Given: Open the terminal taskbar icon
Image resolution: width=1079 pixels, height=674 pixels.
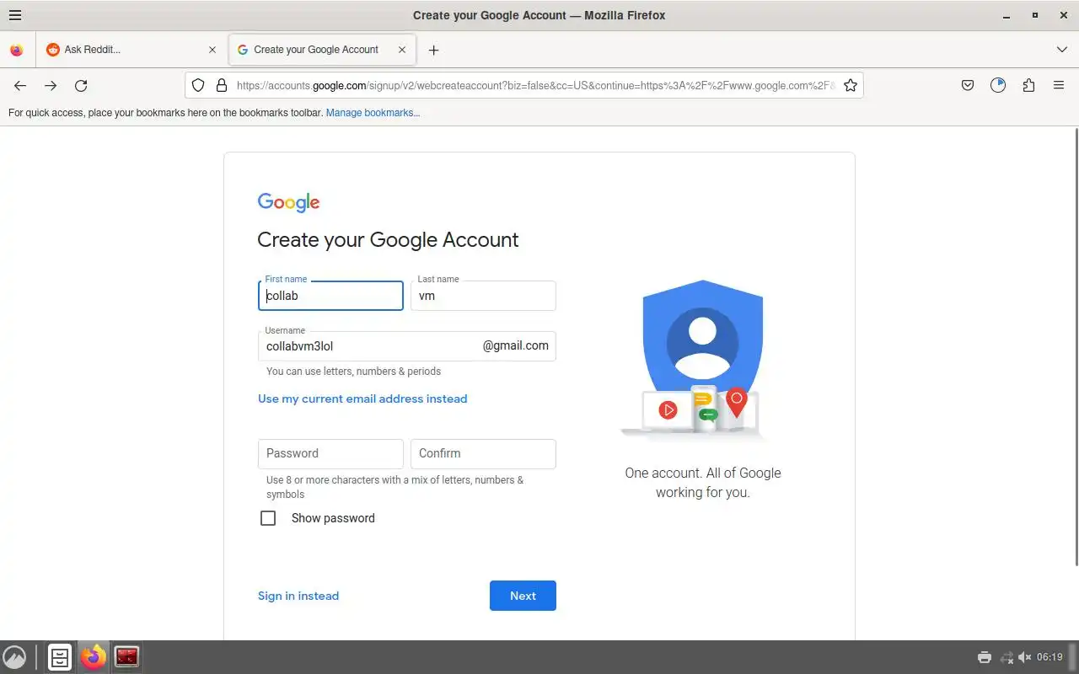Looking at the screenshot, I should point(127,657).
